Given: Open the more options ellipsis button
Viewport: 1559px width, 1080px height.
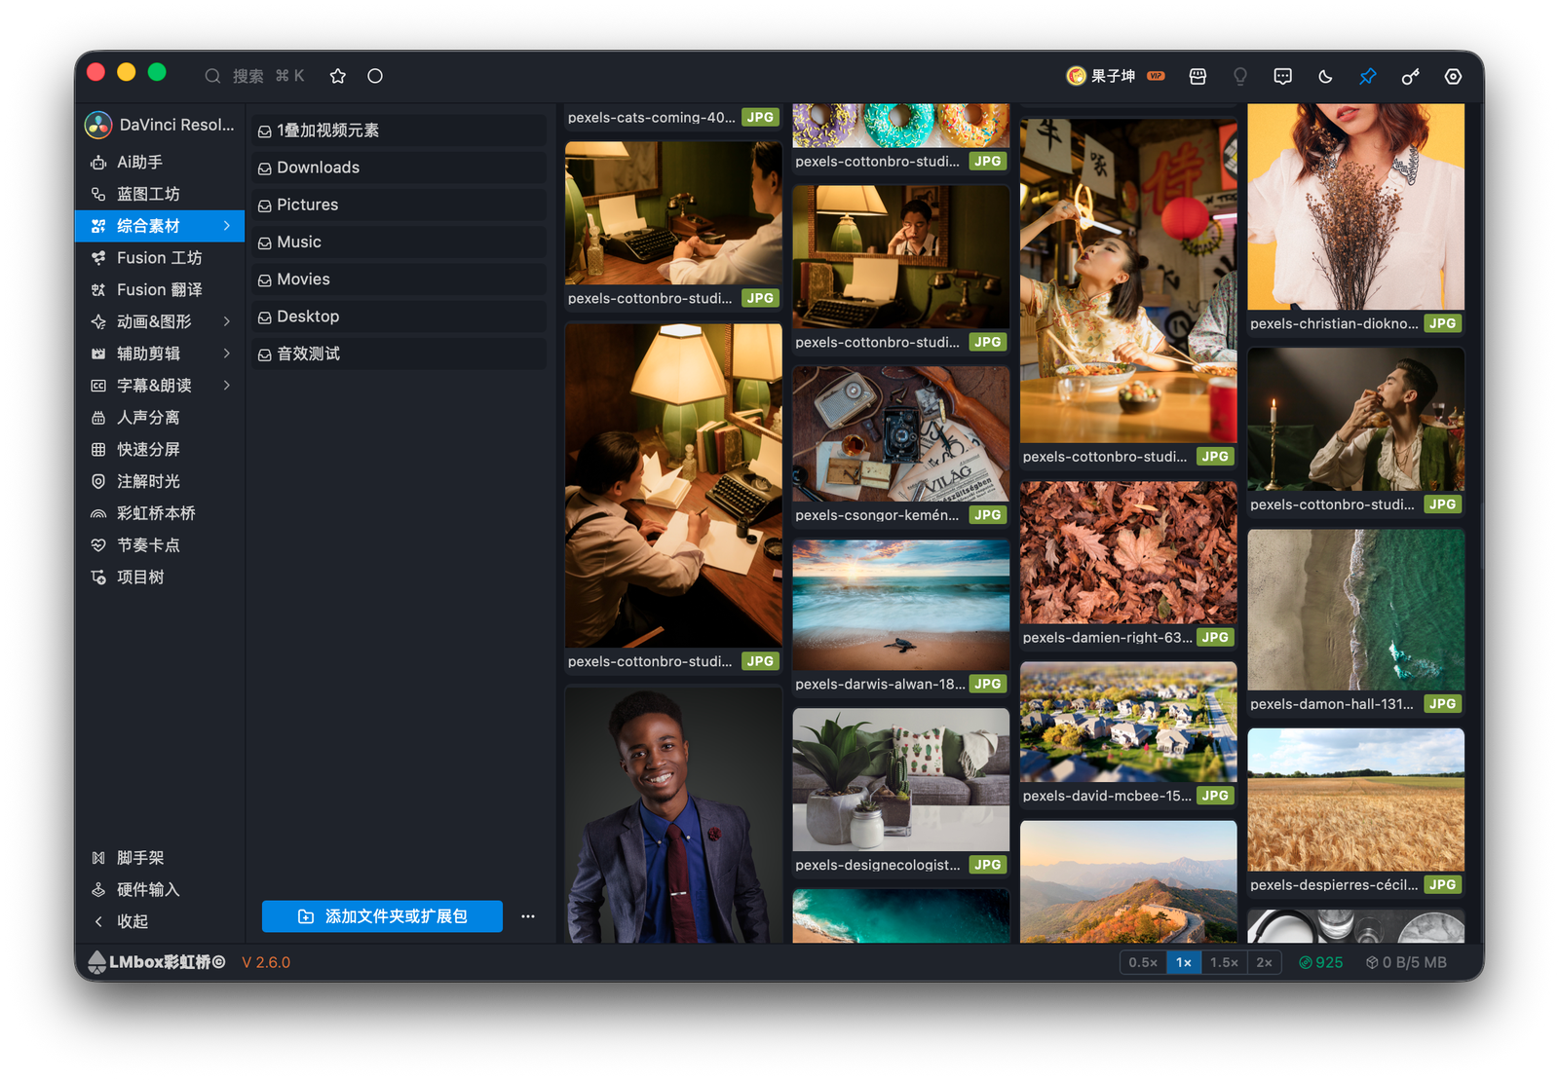Looking at the screenshot, I should [528, 916].
